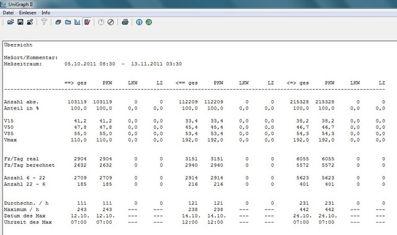Click the floppy disk save icon
397x235 pixels.
point(20,22)
